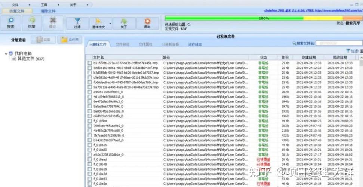363x187 pixels.
Task: Open the arrow after the 文件 menu
Action: (30, 4)
